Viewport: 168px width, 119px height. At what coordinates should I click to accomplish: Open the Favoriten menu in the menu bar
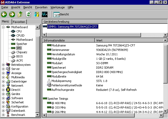[41, 7]
